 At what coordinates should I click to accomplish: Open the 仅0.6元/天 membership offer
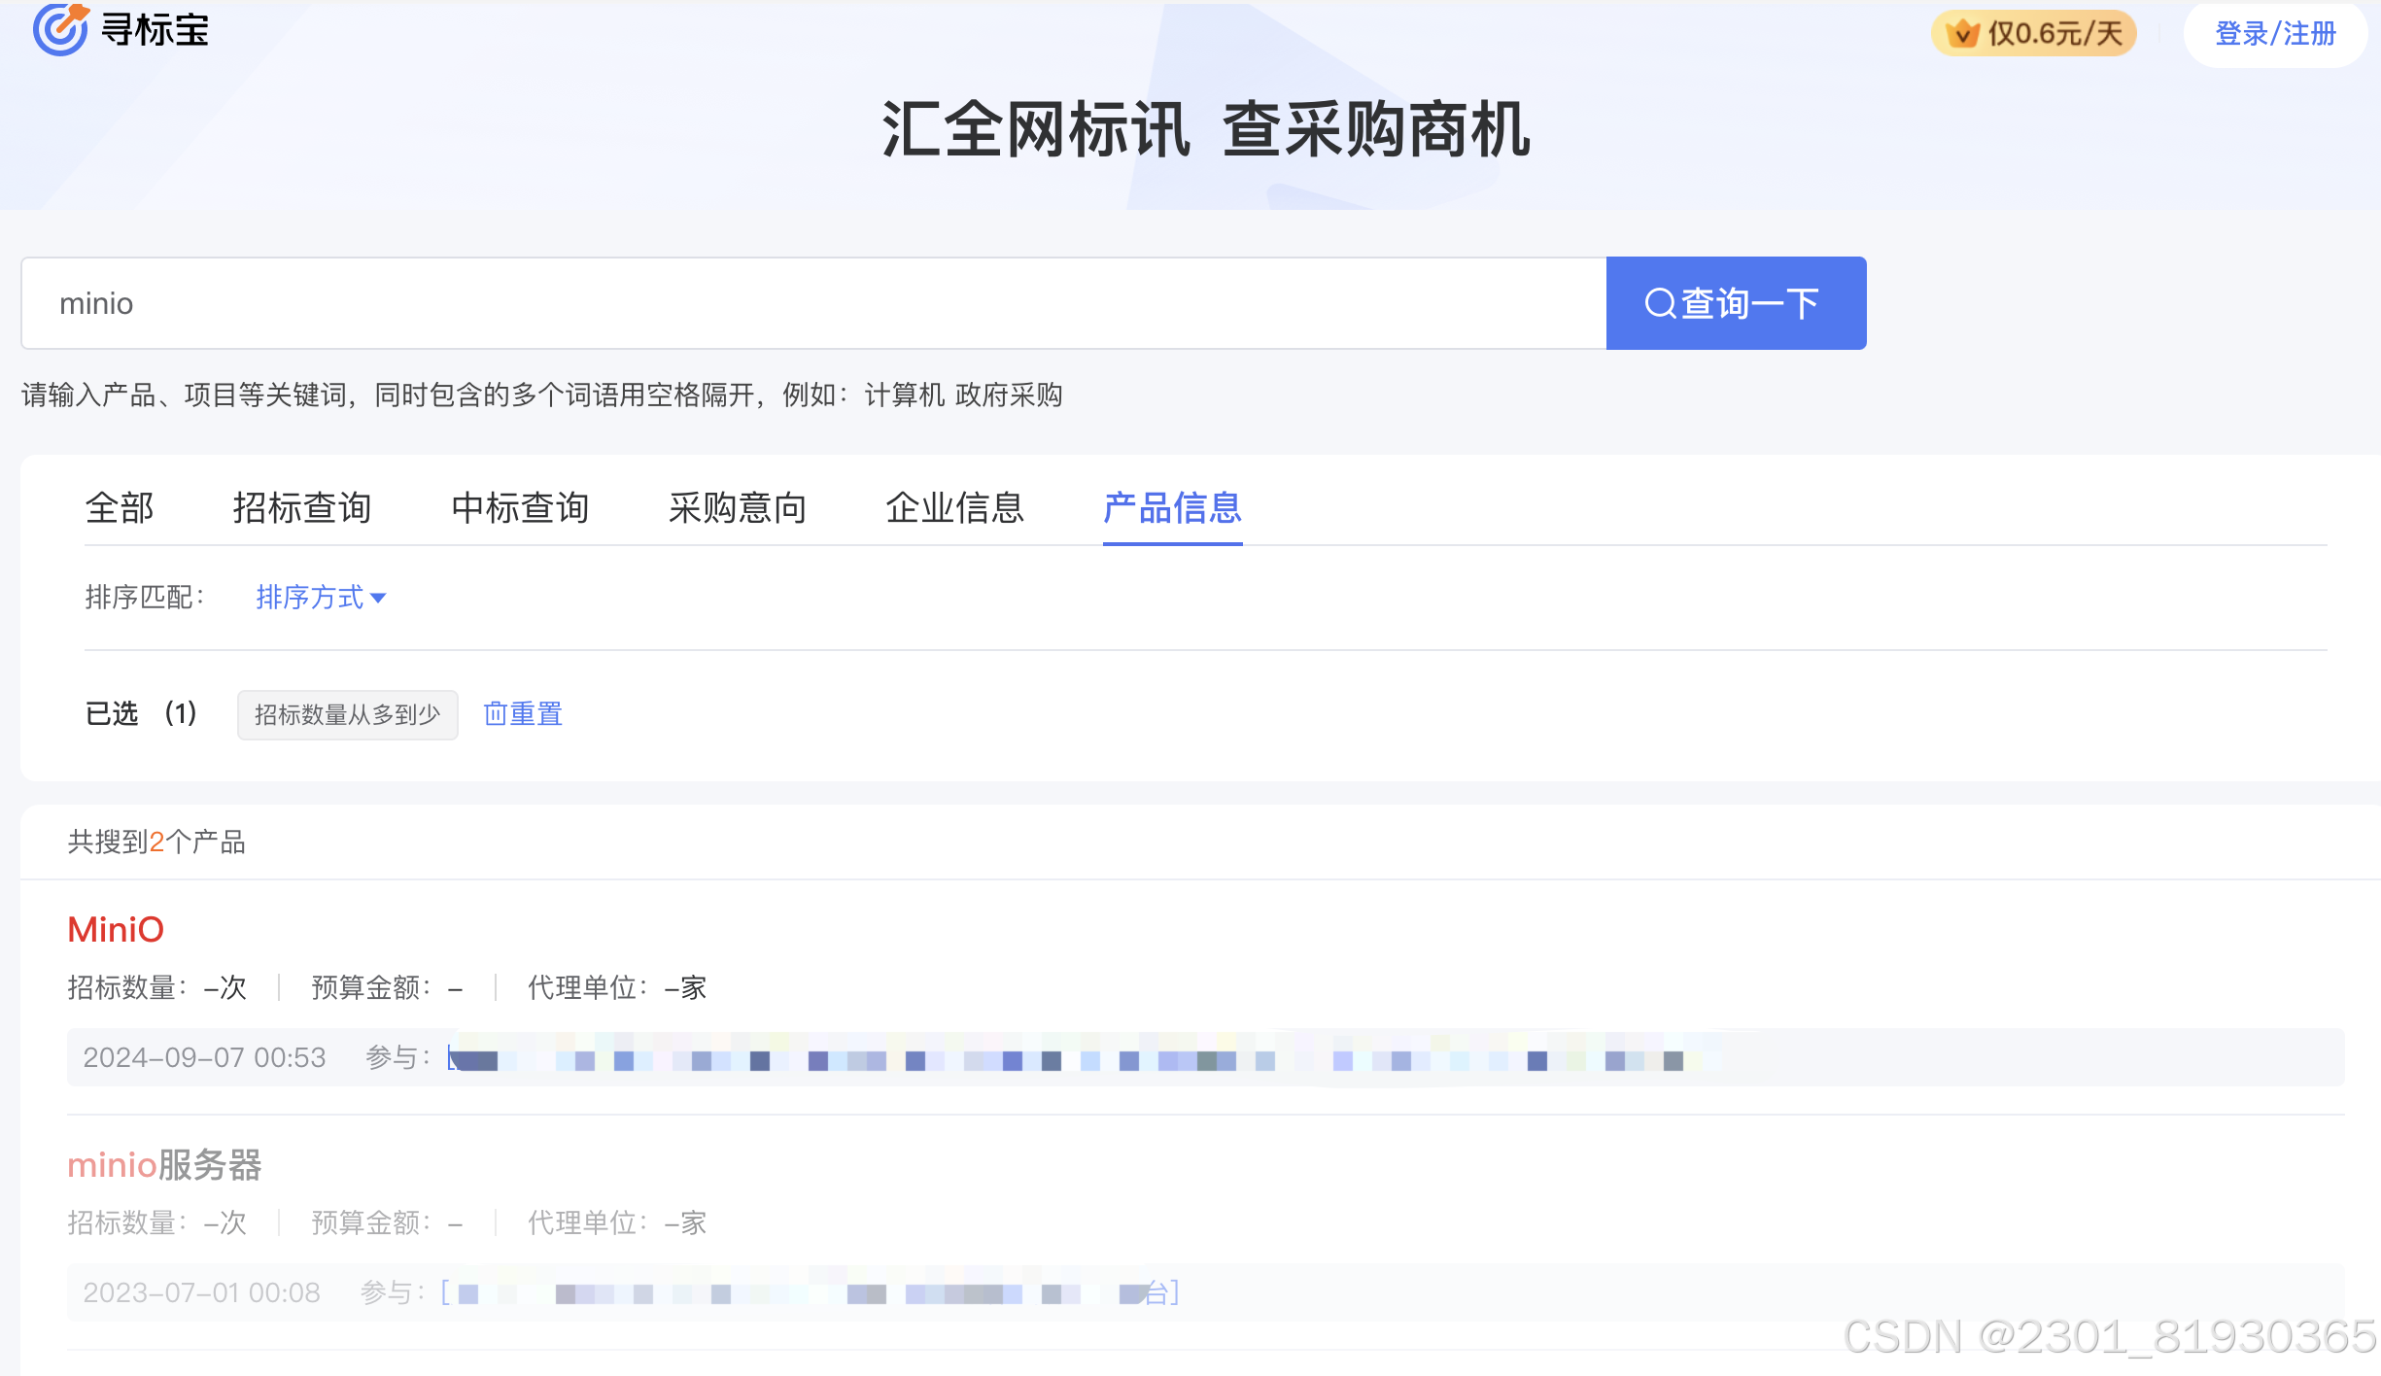(x=2034, y=34)
